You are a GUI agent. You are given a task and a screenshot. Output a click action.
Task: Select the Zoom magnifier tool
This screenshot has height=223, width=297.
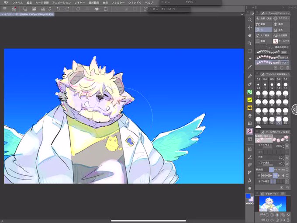point(250,20)
